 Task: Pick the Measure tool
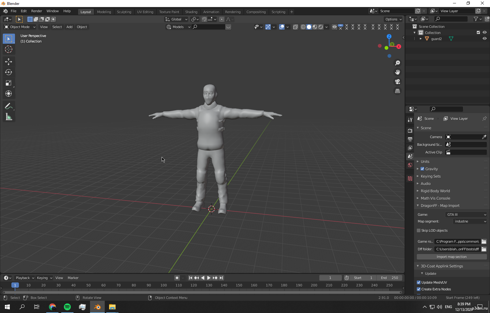(9, 117)
